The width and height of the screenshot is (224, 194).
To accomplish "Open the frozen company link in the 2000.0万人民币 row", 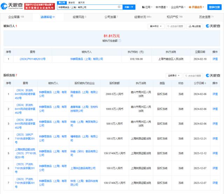I will [x=84, y=94].
